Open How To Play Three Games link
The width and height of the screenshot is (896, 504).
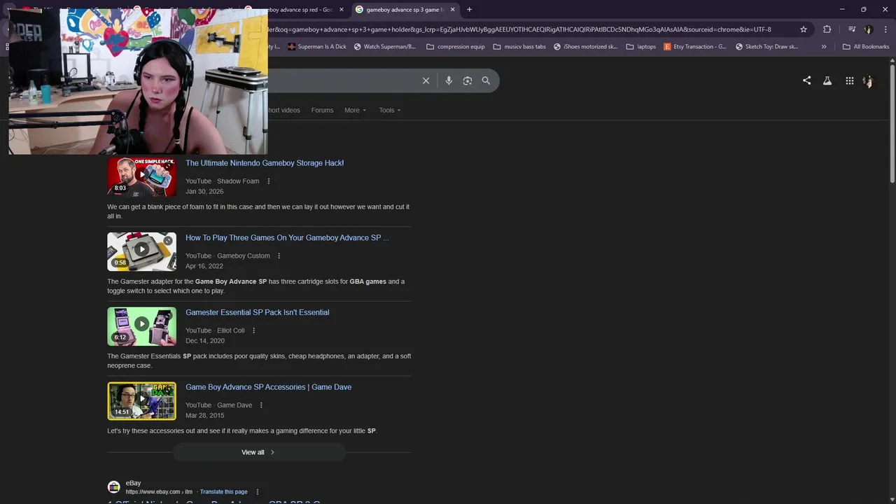pos(287,238)
